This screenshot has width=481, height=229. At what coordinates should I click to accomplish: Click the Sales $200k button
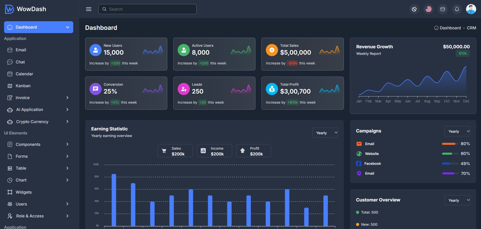[x=175, y=151]
